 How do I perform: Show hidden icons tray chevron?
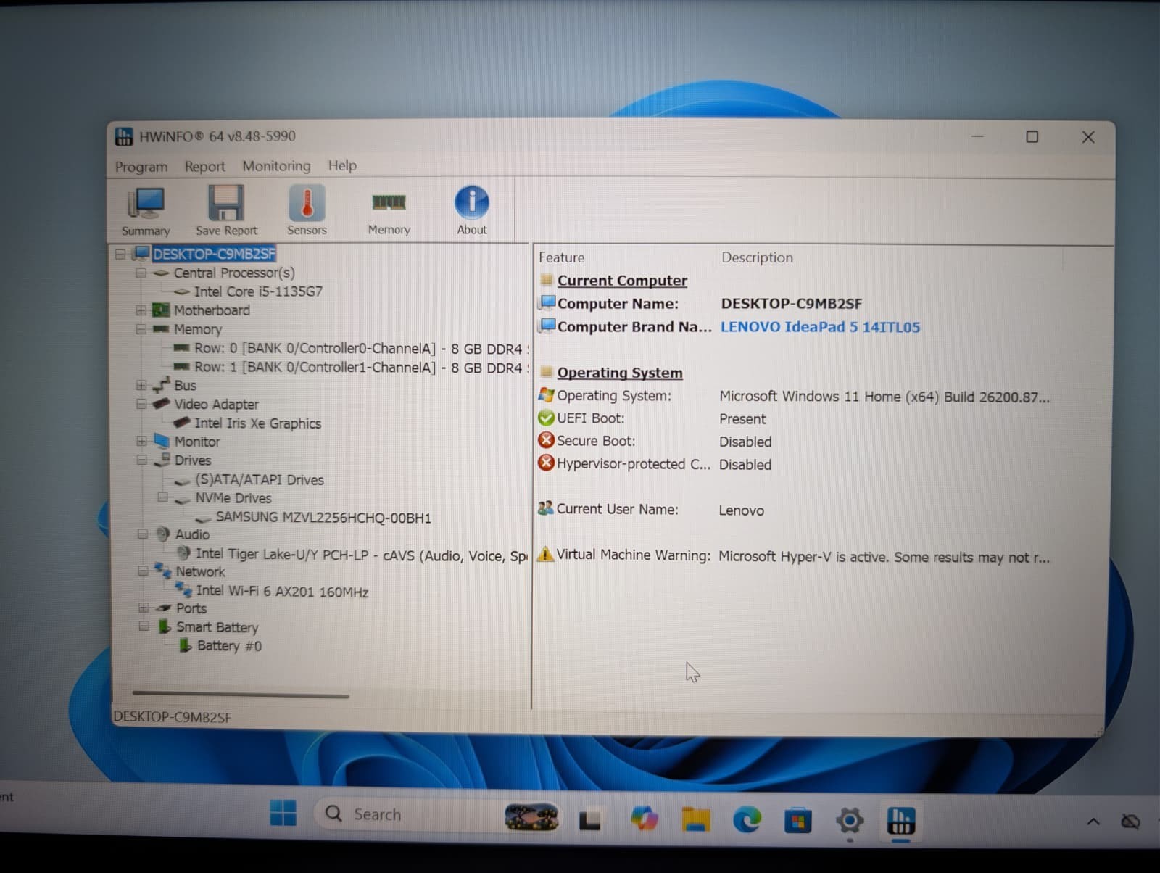(x=1093, y=822)
